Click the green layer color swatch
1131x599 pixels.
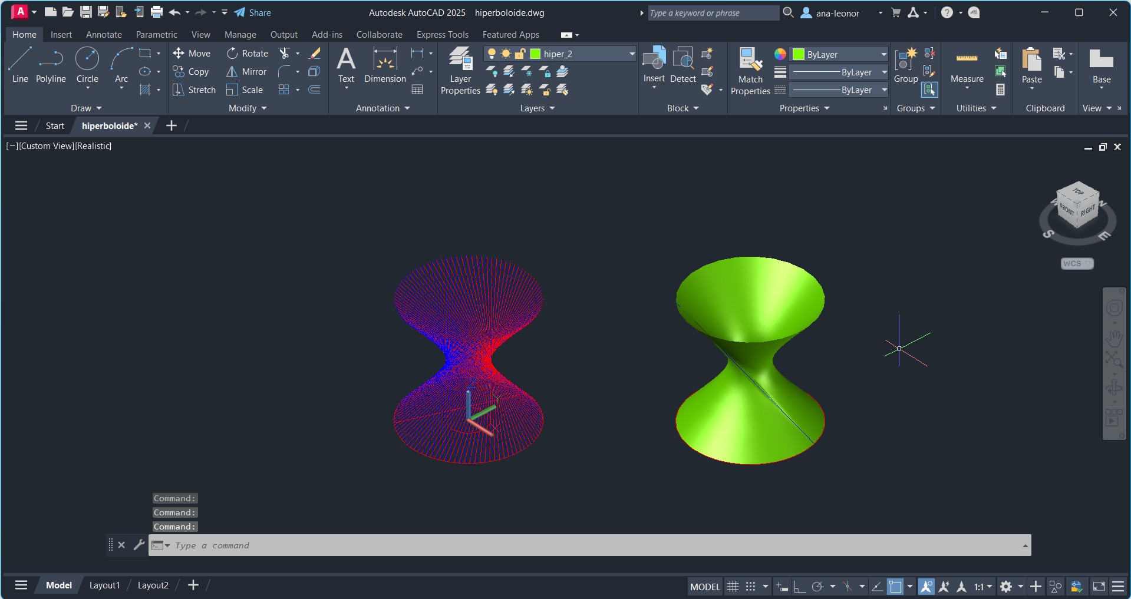point(535,54)
